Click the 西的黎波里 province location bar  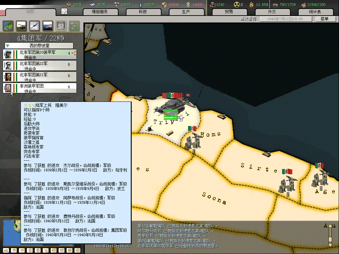point(39,46)
